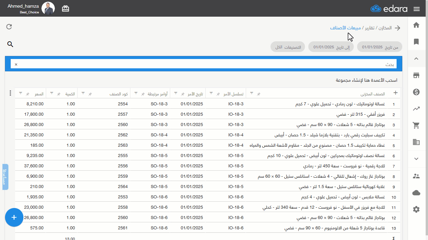Open the shopping cart sidebar icon
The image size is (428, 240).
[416, 125]
